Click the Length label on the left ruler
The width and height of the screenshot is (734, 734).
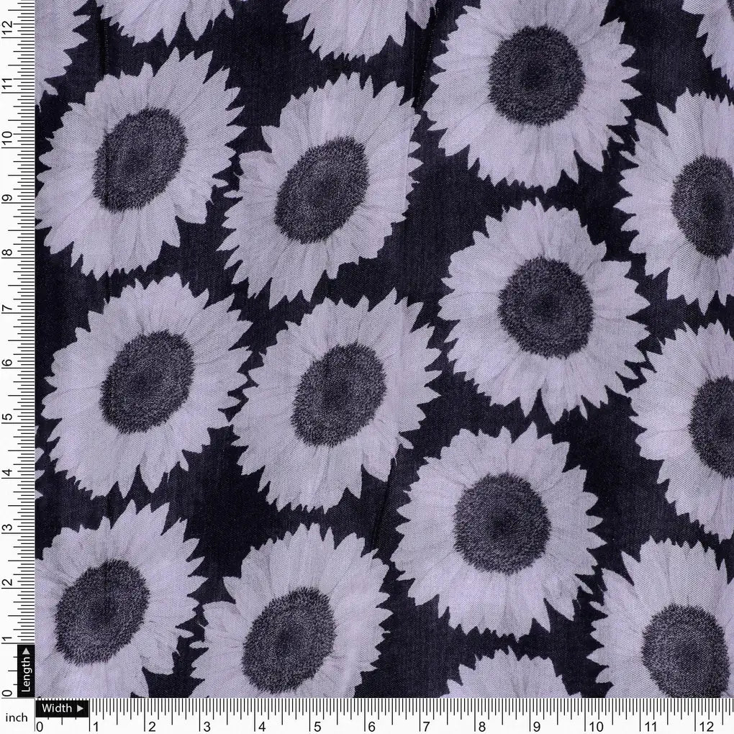point(26,676)
